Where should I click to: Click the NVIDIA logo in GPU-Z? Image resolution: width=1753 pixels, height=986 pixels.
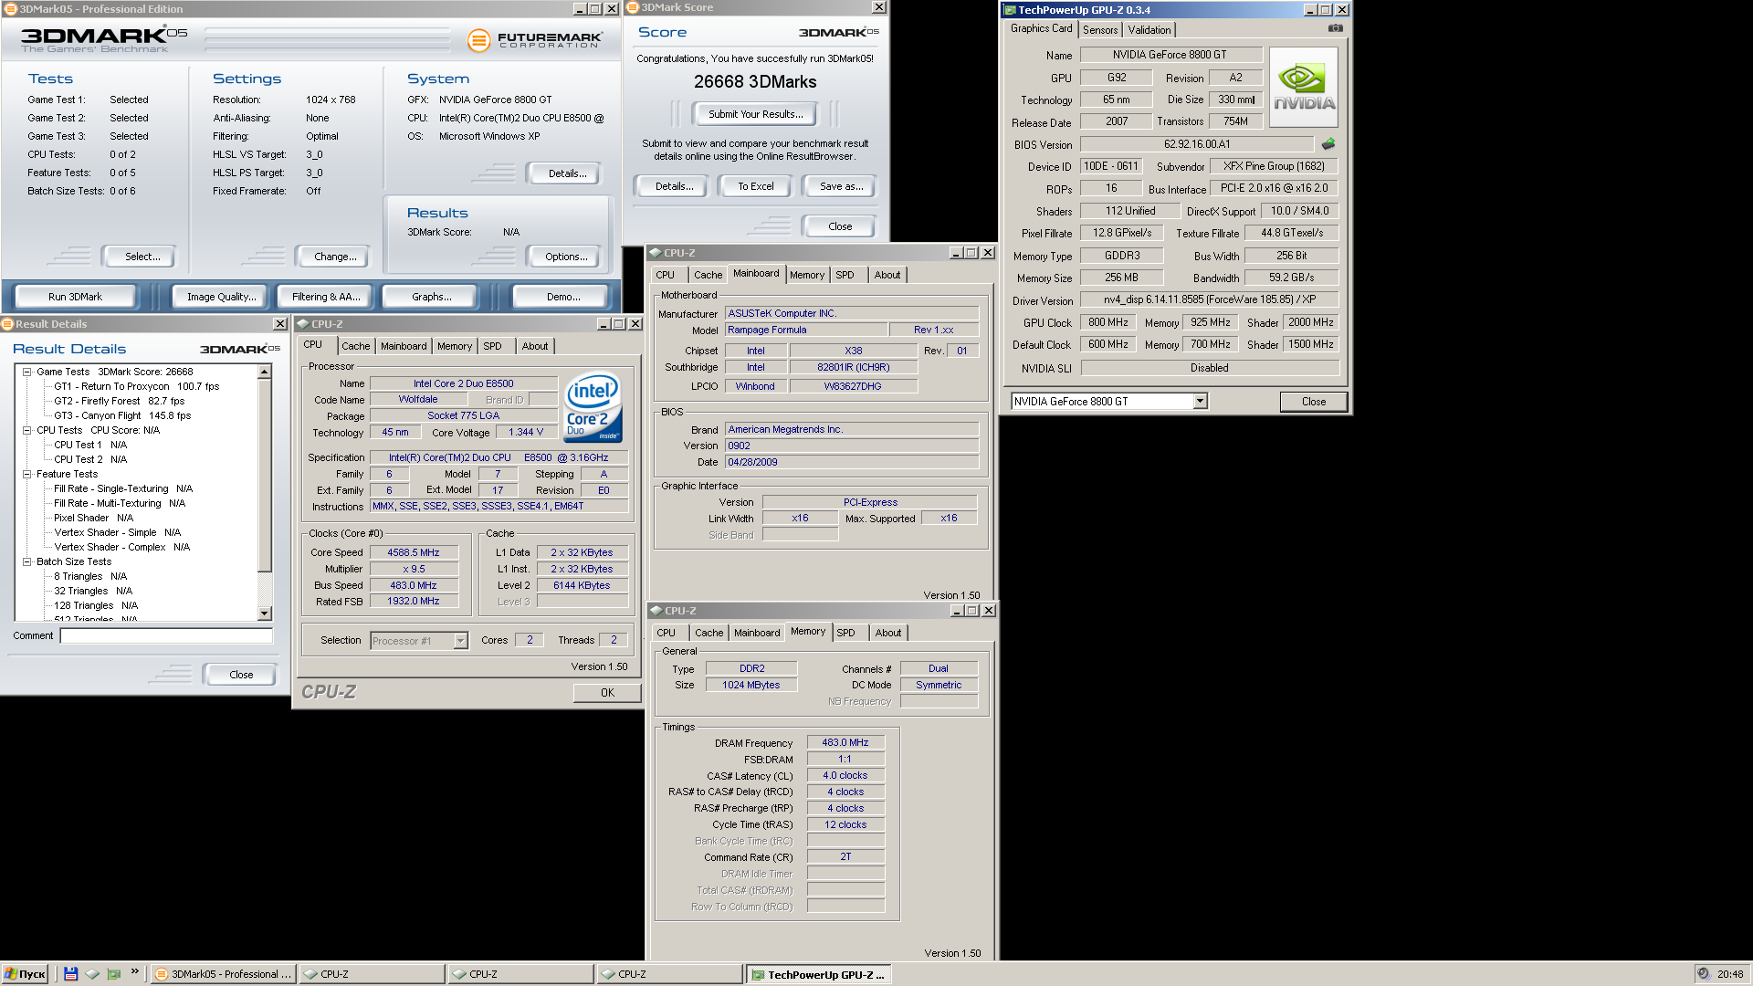[1304, 87]
